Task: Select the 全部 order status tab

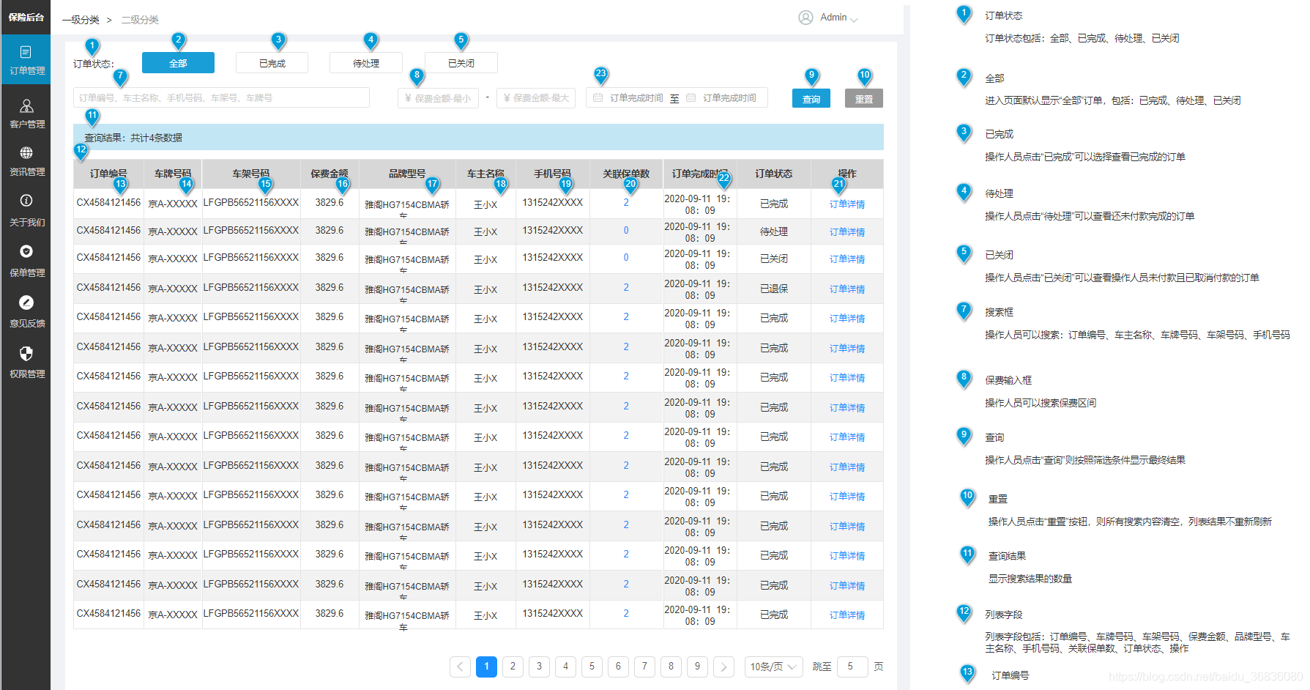Action: (178, 63)
